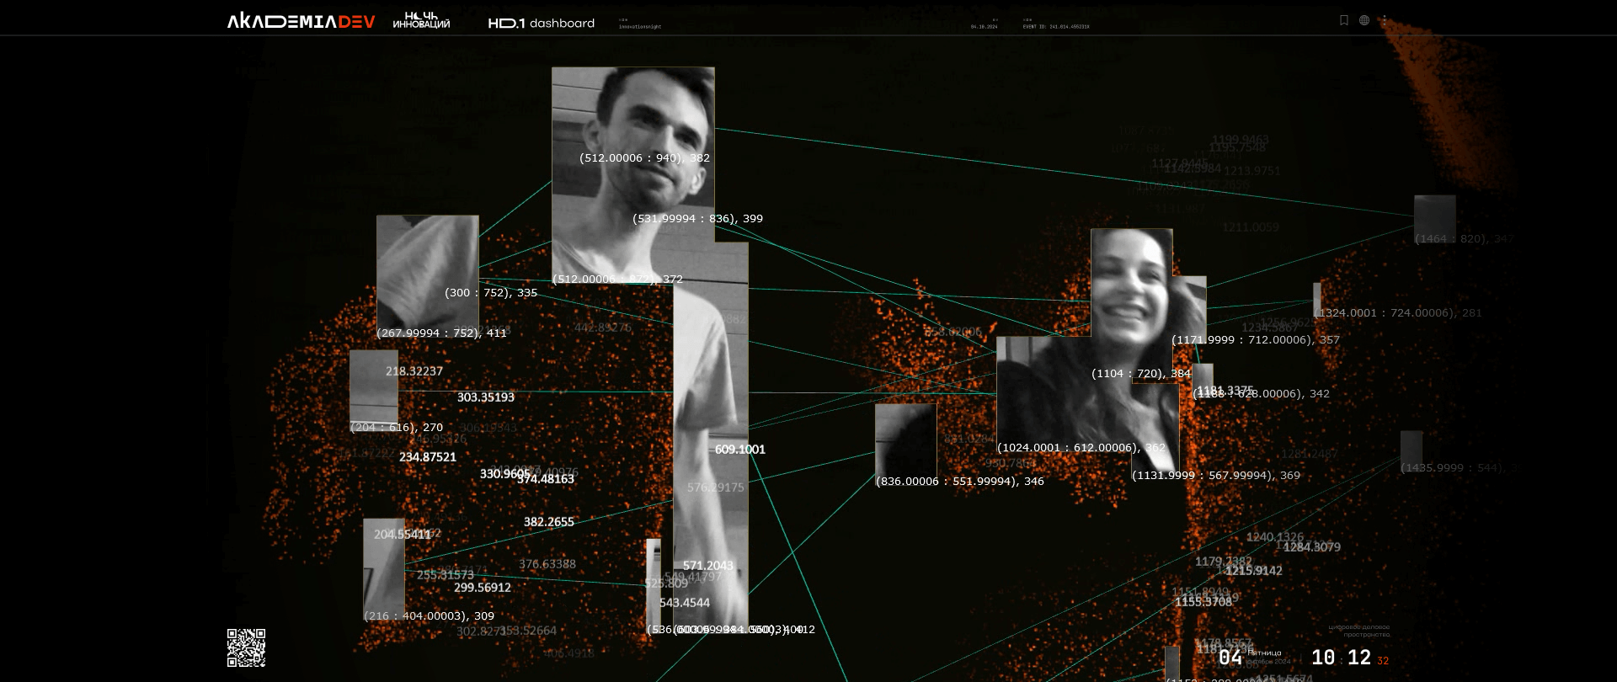Click the bookmark icon in the header
Screen dimensions: 1617x682
(x=1344, y=20)
